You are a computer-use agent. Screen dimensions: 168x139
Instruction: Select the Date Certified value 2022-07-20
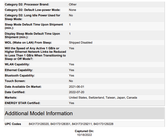pyautogui.click(x=77, y=92)
